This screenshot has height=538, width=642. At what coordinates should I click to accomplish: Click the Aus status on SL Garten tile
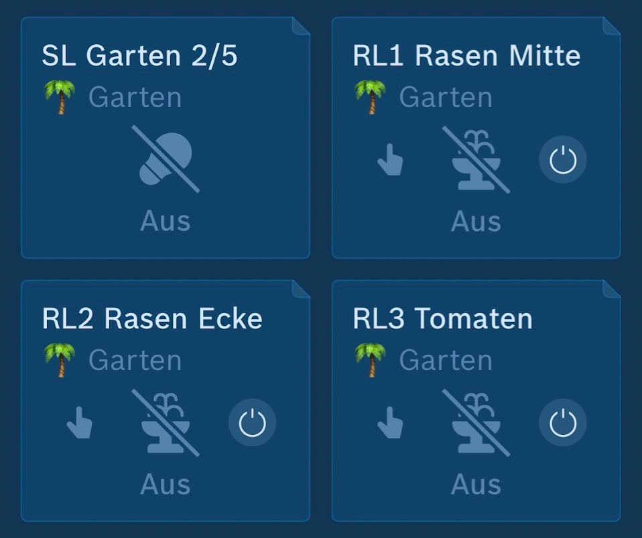(x=166, y=221)
